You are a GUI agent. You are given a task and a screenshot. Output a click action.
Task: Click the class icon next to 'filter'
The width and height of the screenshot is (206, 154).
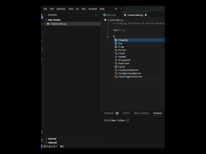coord(116,50)
